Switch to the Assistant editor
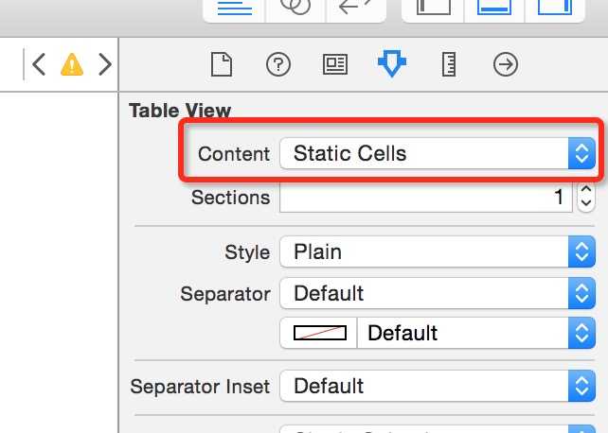The height and width of the screenshot is (433, 608). coord(295,7)
